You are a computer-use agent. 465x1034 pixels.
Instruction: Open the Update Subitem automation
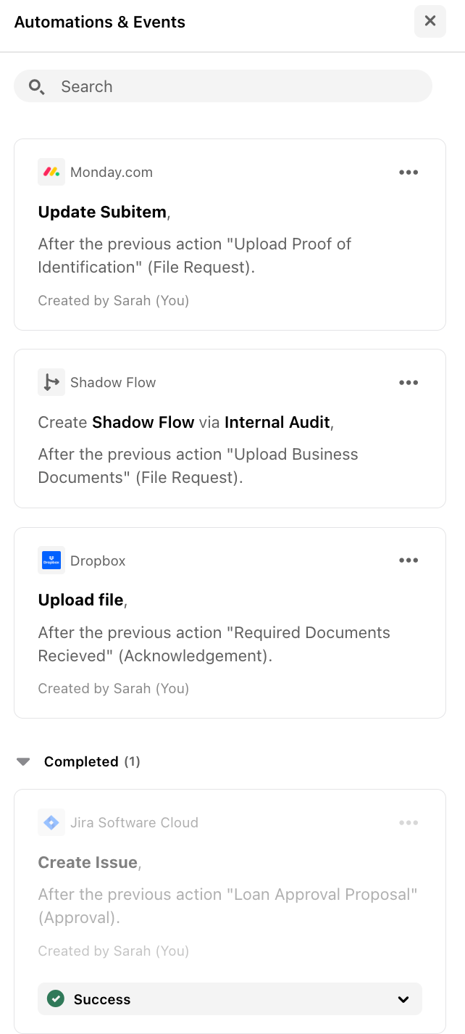102,212
